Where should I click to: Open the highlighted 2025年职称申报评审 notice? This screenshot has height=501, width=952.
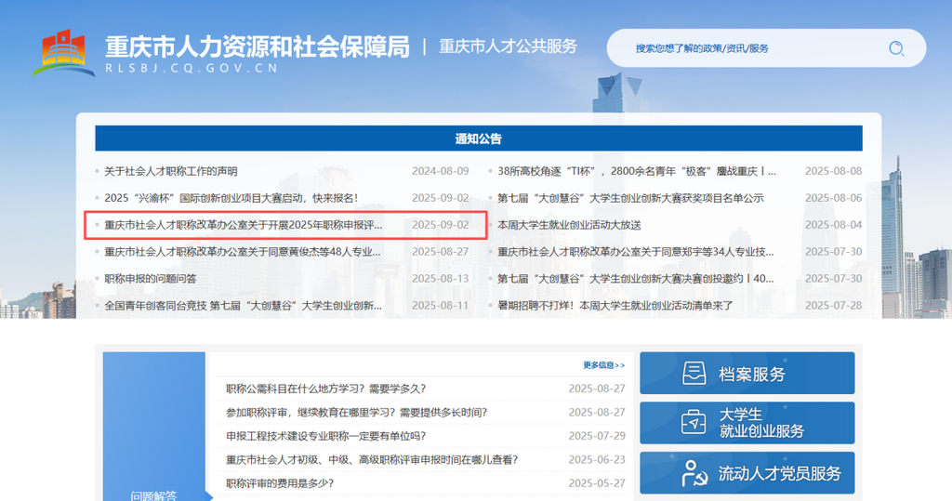[x=244, y=225]
